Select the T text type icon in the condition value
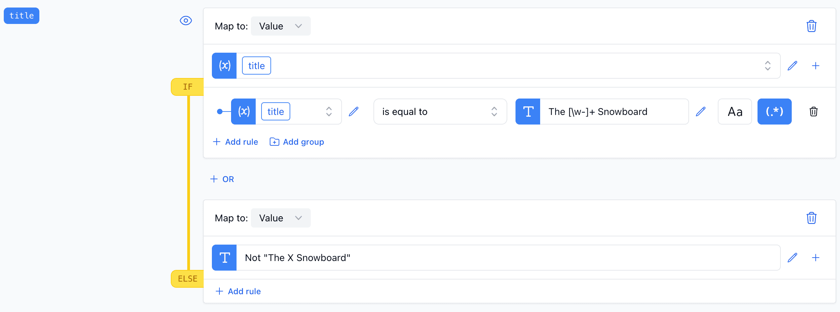Image resolution: width=840 pixels, height=312 pixels. click(x=527, y=112)
